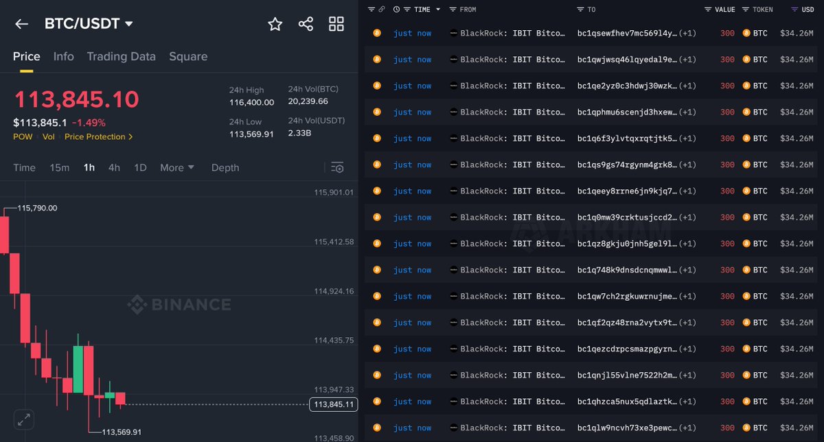Expand chart to fullscreen with arrows icon
The image size is (824, 442).
[24, 419]
